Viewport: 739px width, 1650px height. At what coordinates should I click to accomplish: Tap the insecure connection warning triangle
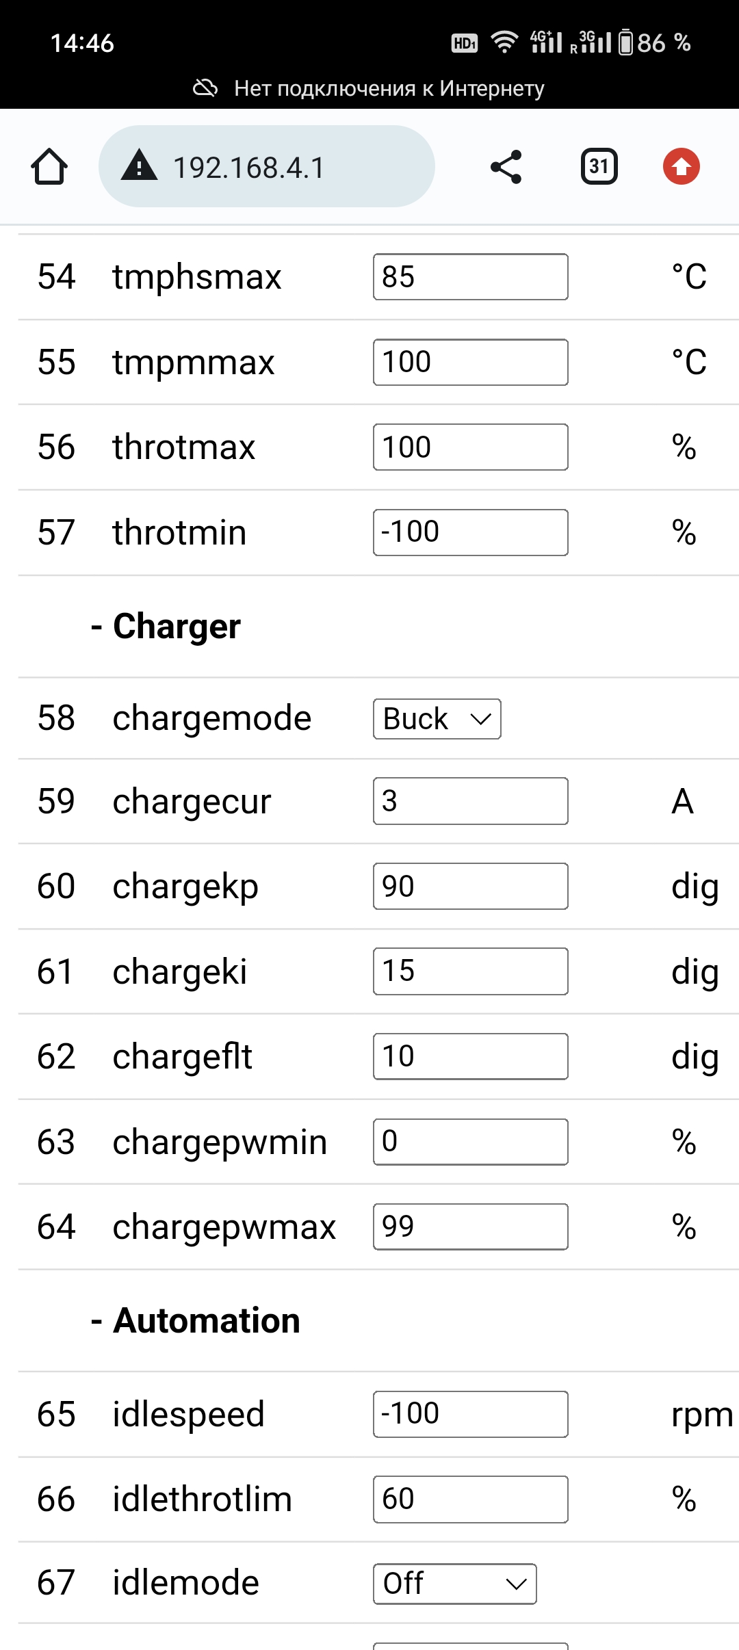[x=140, y=166]
